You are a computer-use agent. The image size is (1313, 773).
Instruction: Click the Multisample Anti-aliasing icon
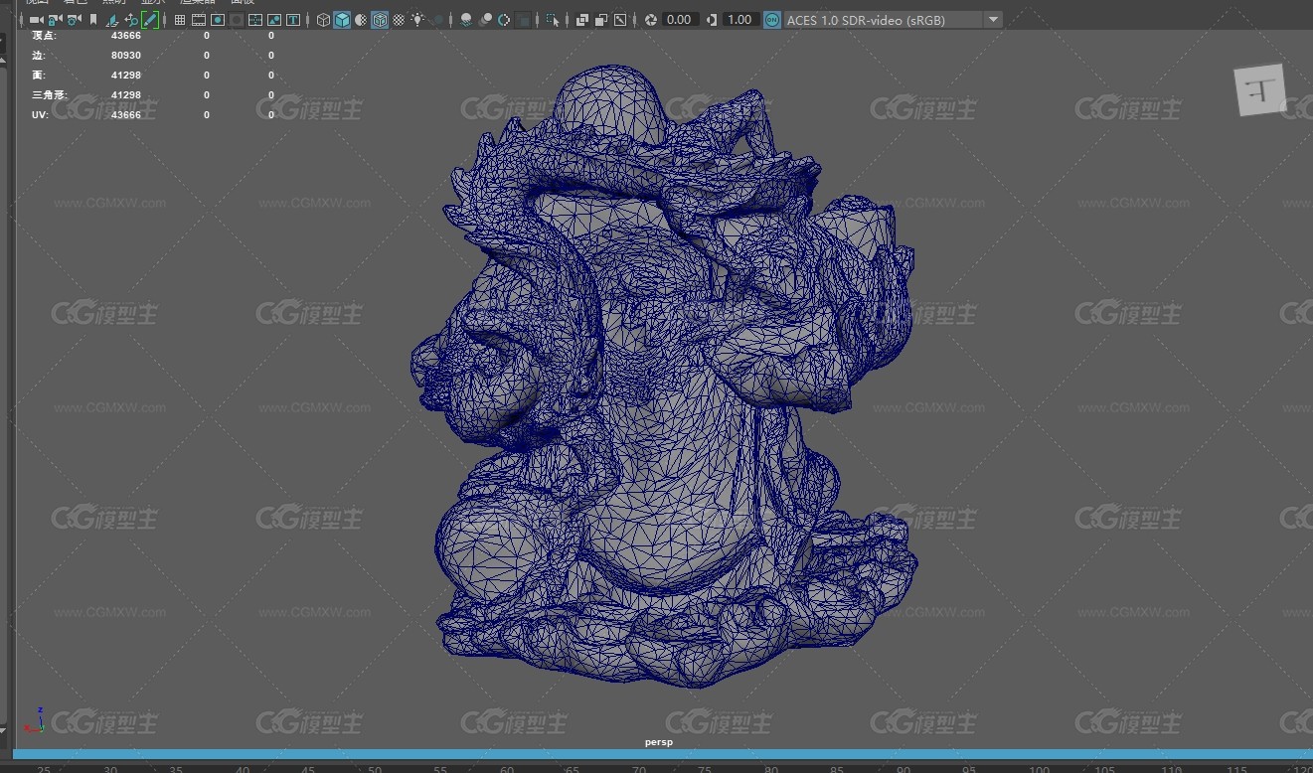[504, 20]
